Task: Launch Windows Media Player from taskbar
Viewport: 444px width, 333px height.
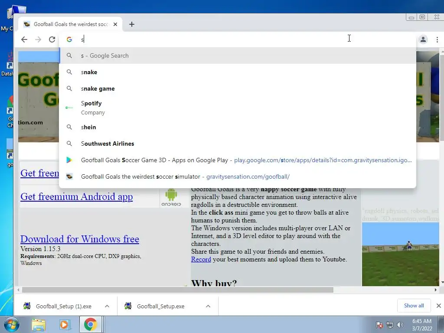Action: (x=65, y=325)
